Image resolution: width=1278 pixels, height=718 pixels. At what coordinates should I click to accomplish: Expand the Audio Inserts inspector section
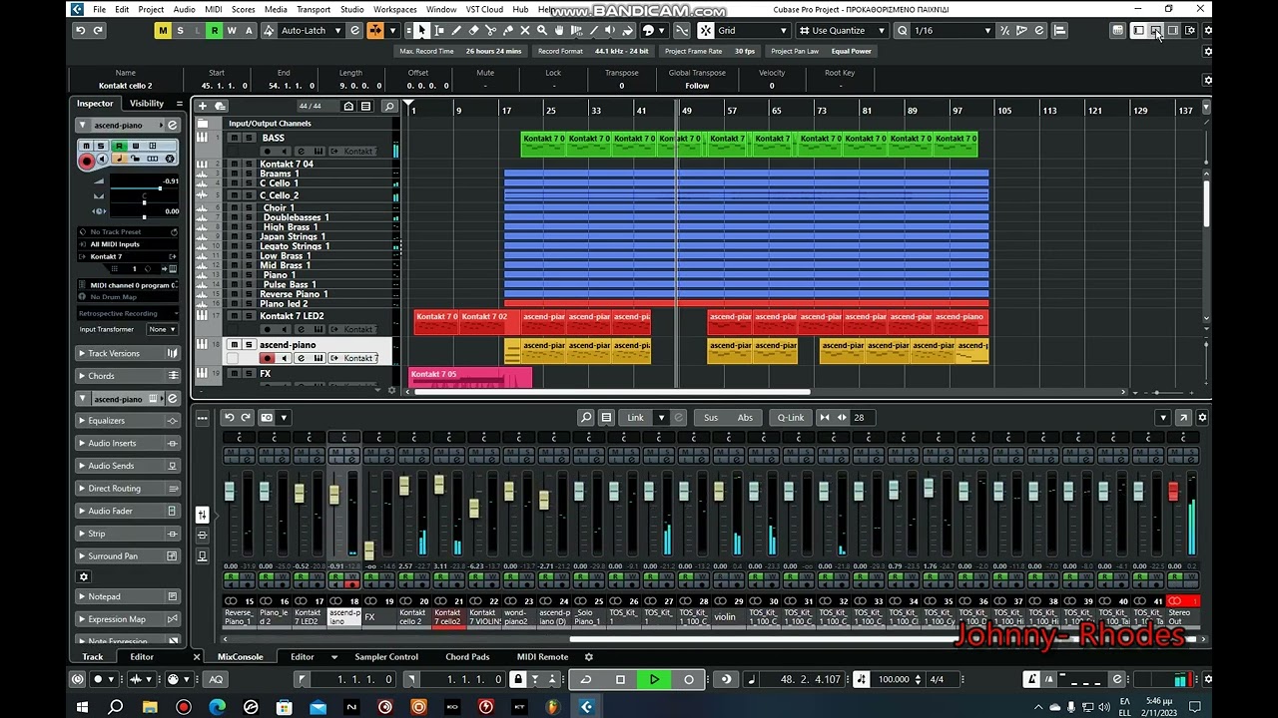coord(129,443)
